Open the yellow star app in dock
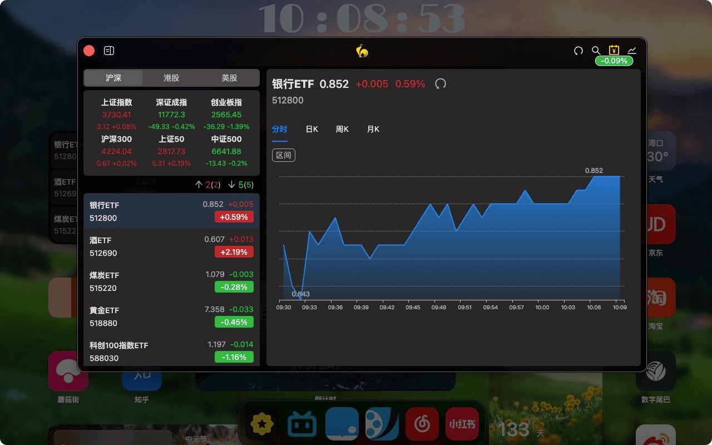This screenshot has height=445, width=712. pyautogui.click(x=262, y=425)
